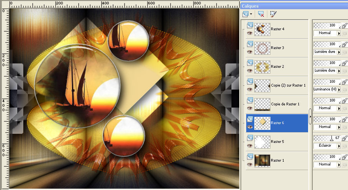Click the layer type icon of Raster 1

[x=250, y=157]
